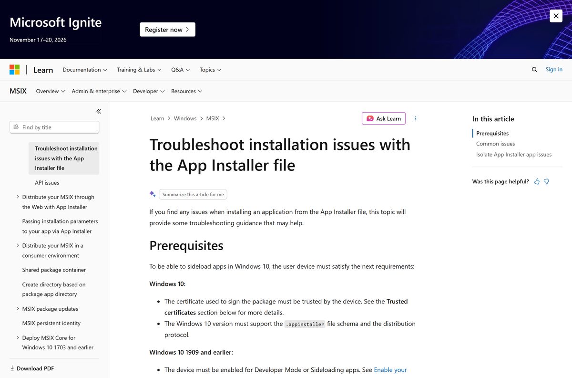Click the search magnifier icon
This screenshot has height=378, width=572.
(534, 70)
